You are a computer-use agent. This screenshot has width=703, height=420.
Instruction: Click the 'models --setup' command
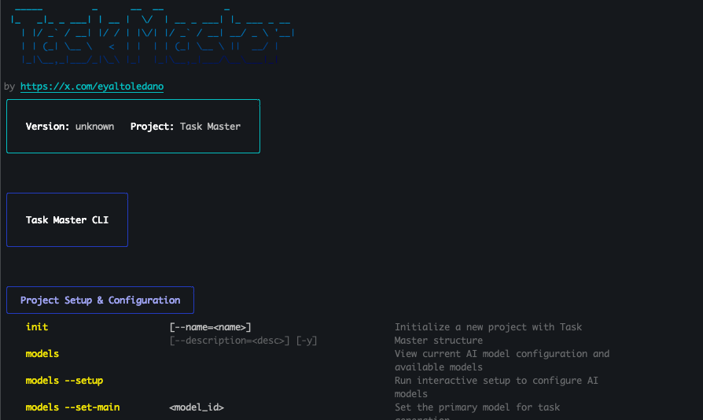point(64,381)
